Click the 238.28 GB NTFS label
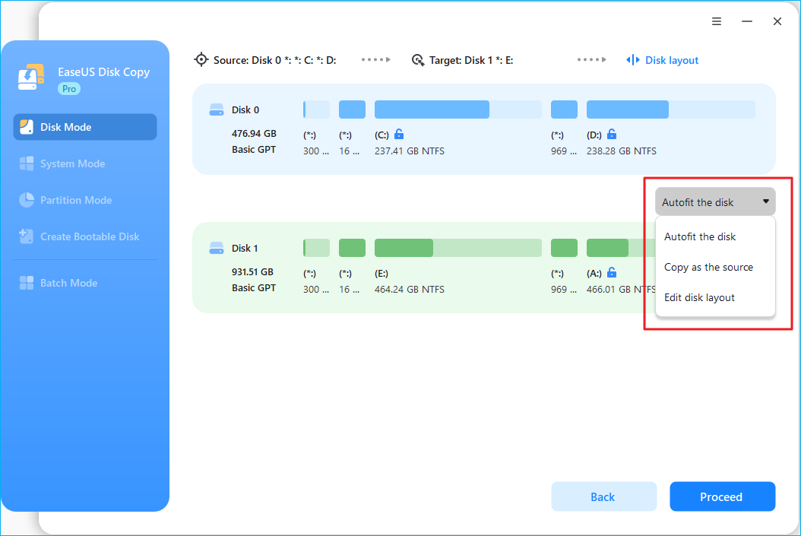This screenshot has width=801, height=536. [621, 151]
